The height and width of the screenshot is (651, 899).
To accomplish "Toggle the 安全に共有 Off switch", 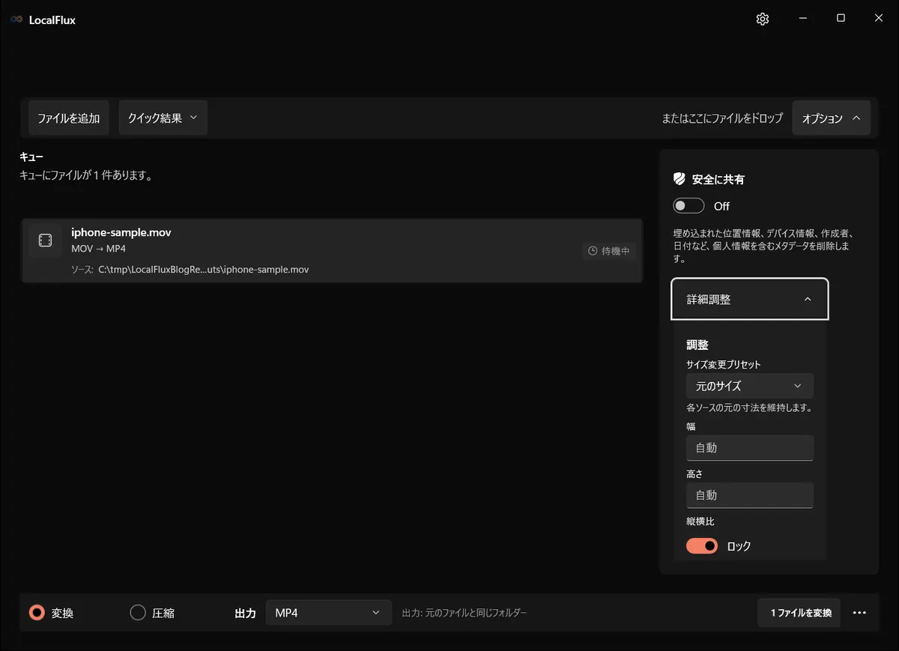I will click(x=688, y=206).
